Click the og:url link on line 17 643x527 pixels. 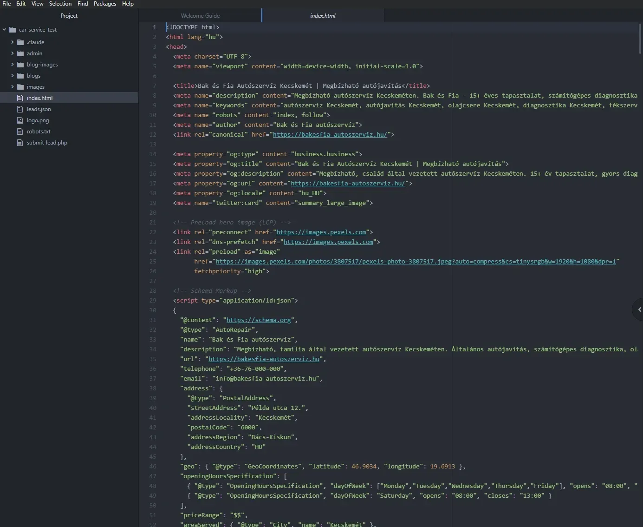(x=348, y=184)
